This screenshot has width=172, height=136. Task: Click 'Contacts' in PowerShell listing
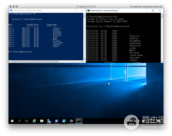pyautogui.click(x=57, y=28)
